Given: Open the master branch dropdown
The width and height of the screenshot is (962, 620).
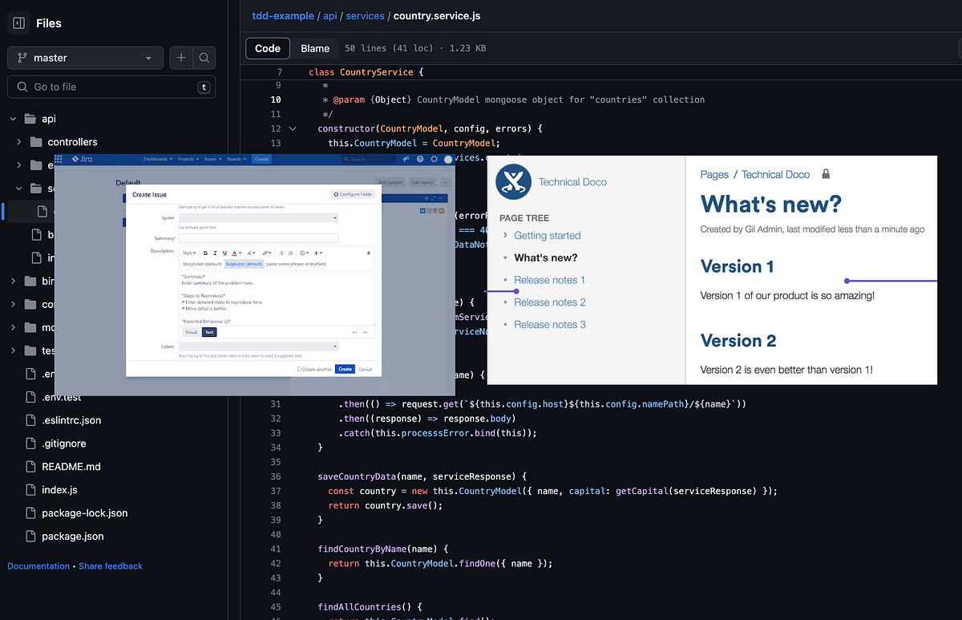Looking at the screenshot, I should [85, 58].
